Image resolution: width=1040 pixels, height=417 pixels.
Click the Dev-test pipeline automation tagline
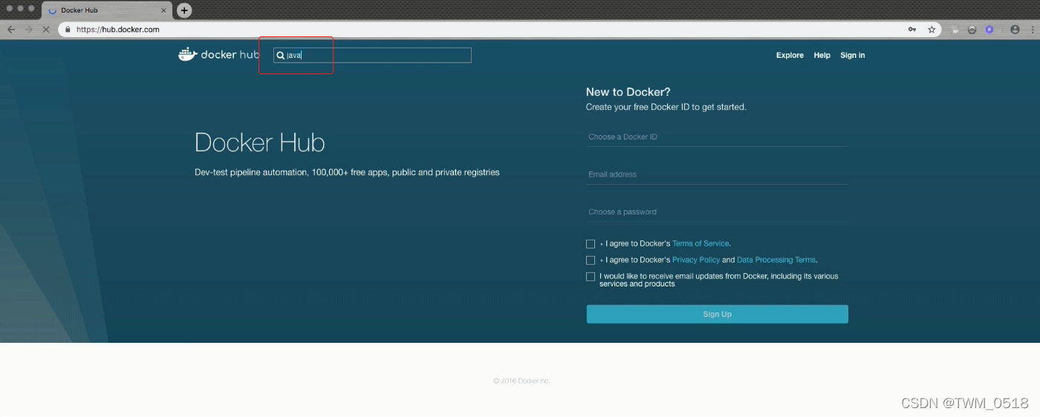347,172
